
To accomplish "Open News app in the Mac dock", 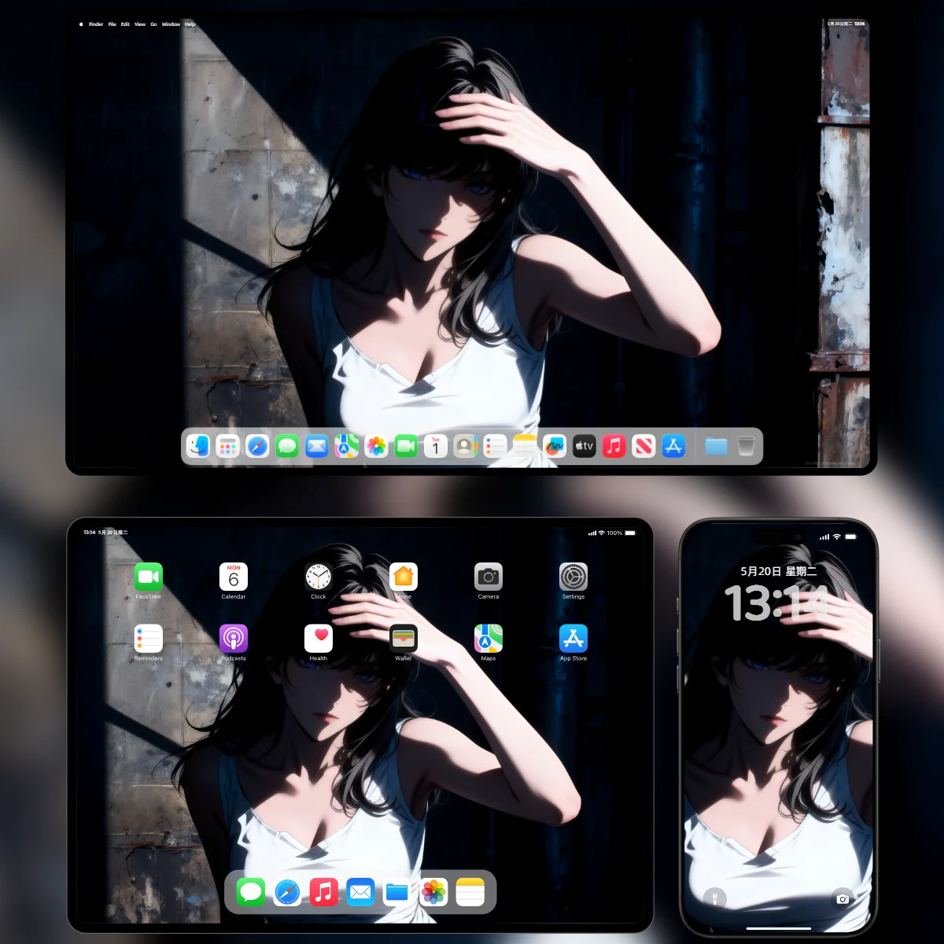I will pos(643,447).
